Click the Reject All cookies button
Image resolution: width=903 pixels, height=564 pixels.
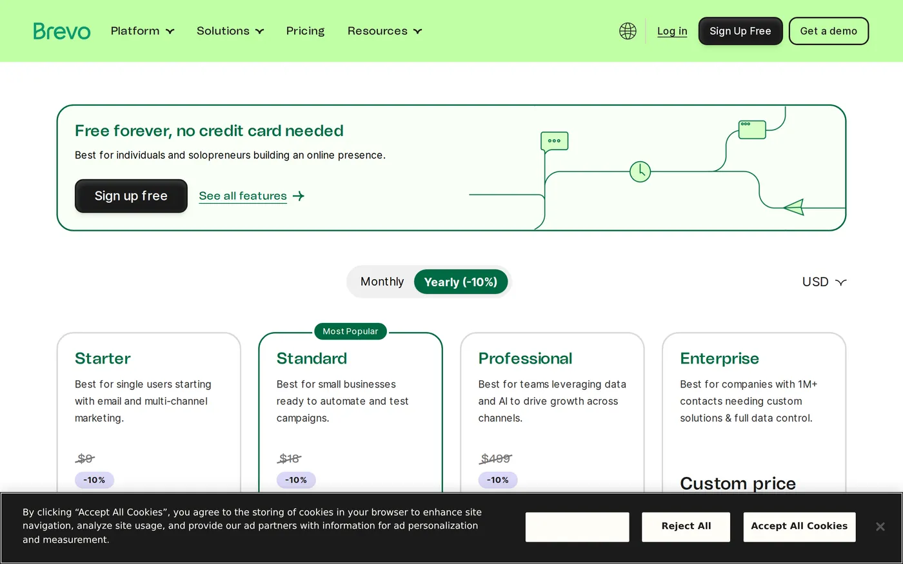click(x=686, y=527)
